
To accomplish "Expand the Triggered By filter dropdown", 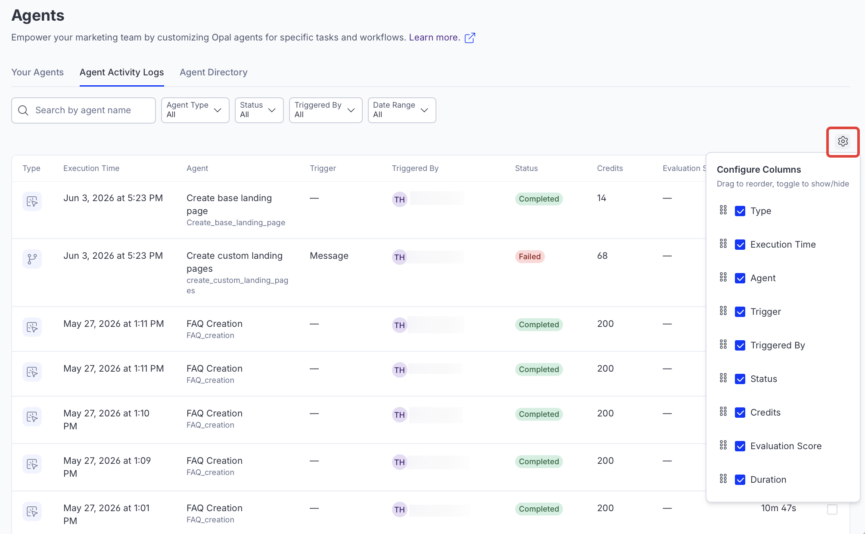I will coord(326,110).
